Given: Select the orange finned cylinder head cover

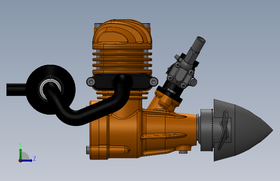Looking at the screenshot, I should click(122, 35).
